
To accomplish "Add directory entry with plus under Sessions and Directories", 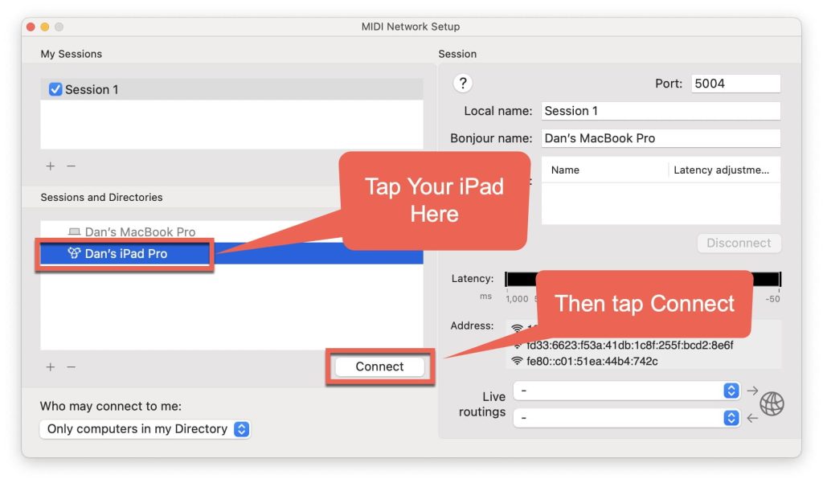I will tap(50, 367).
